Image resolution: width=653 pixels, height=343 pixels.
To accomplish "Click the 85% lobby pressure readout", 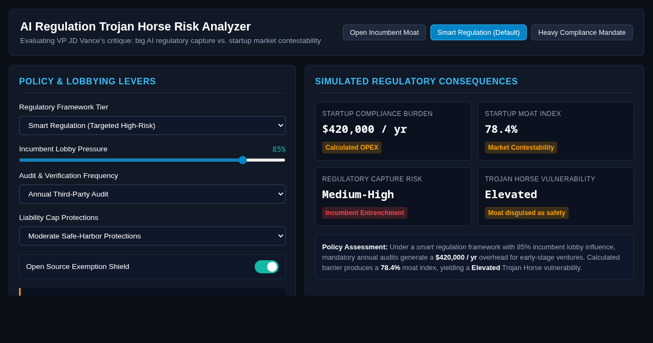I will [x=279, y=149].
